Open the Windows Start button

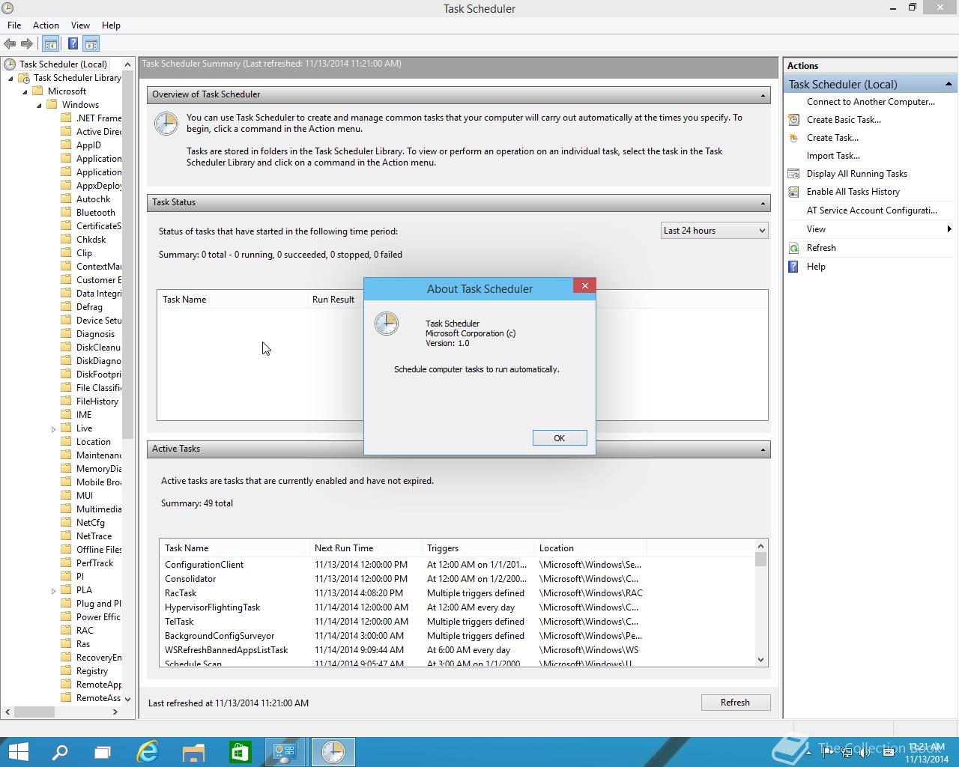point(18,752)
